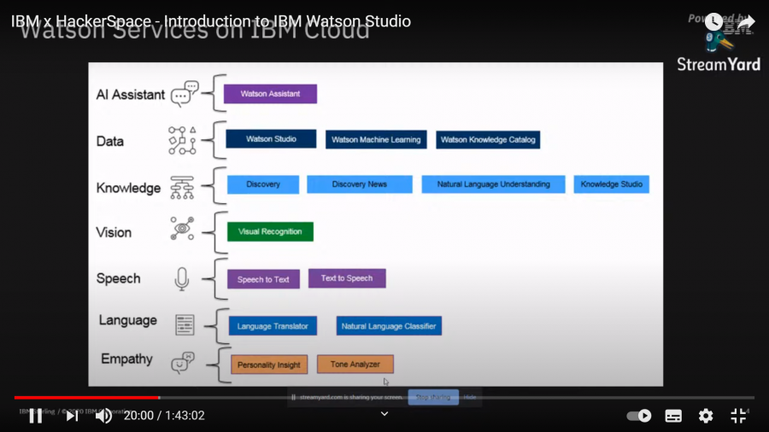The width and height of the screenshot is (769, 432).
Task: Mute the video with the speaker icon
Action: click(x=104, y=416)
